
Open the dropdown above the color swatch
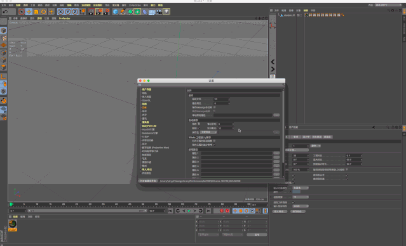coord(301,188)
